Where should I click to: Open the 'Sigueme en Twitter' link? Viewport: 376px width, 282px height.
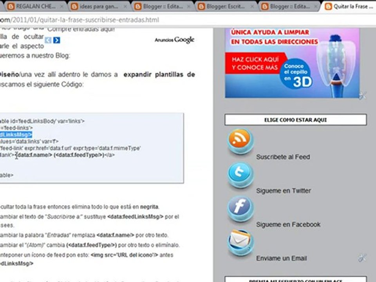(x=284, y=191)
